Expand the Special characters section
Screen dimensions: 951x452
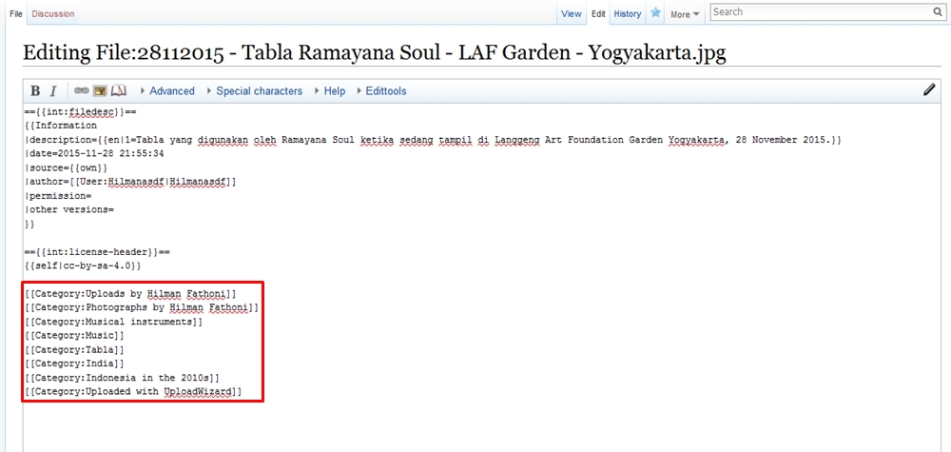click(x=259, y=91)
